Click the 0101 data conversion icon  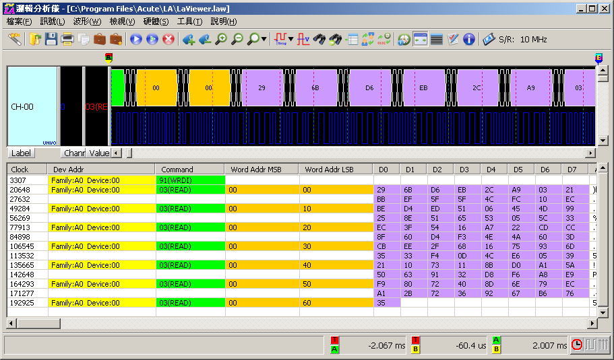(383, 39)
